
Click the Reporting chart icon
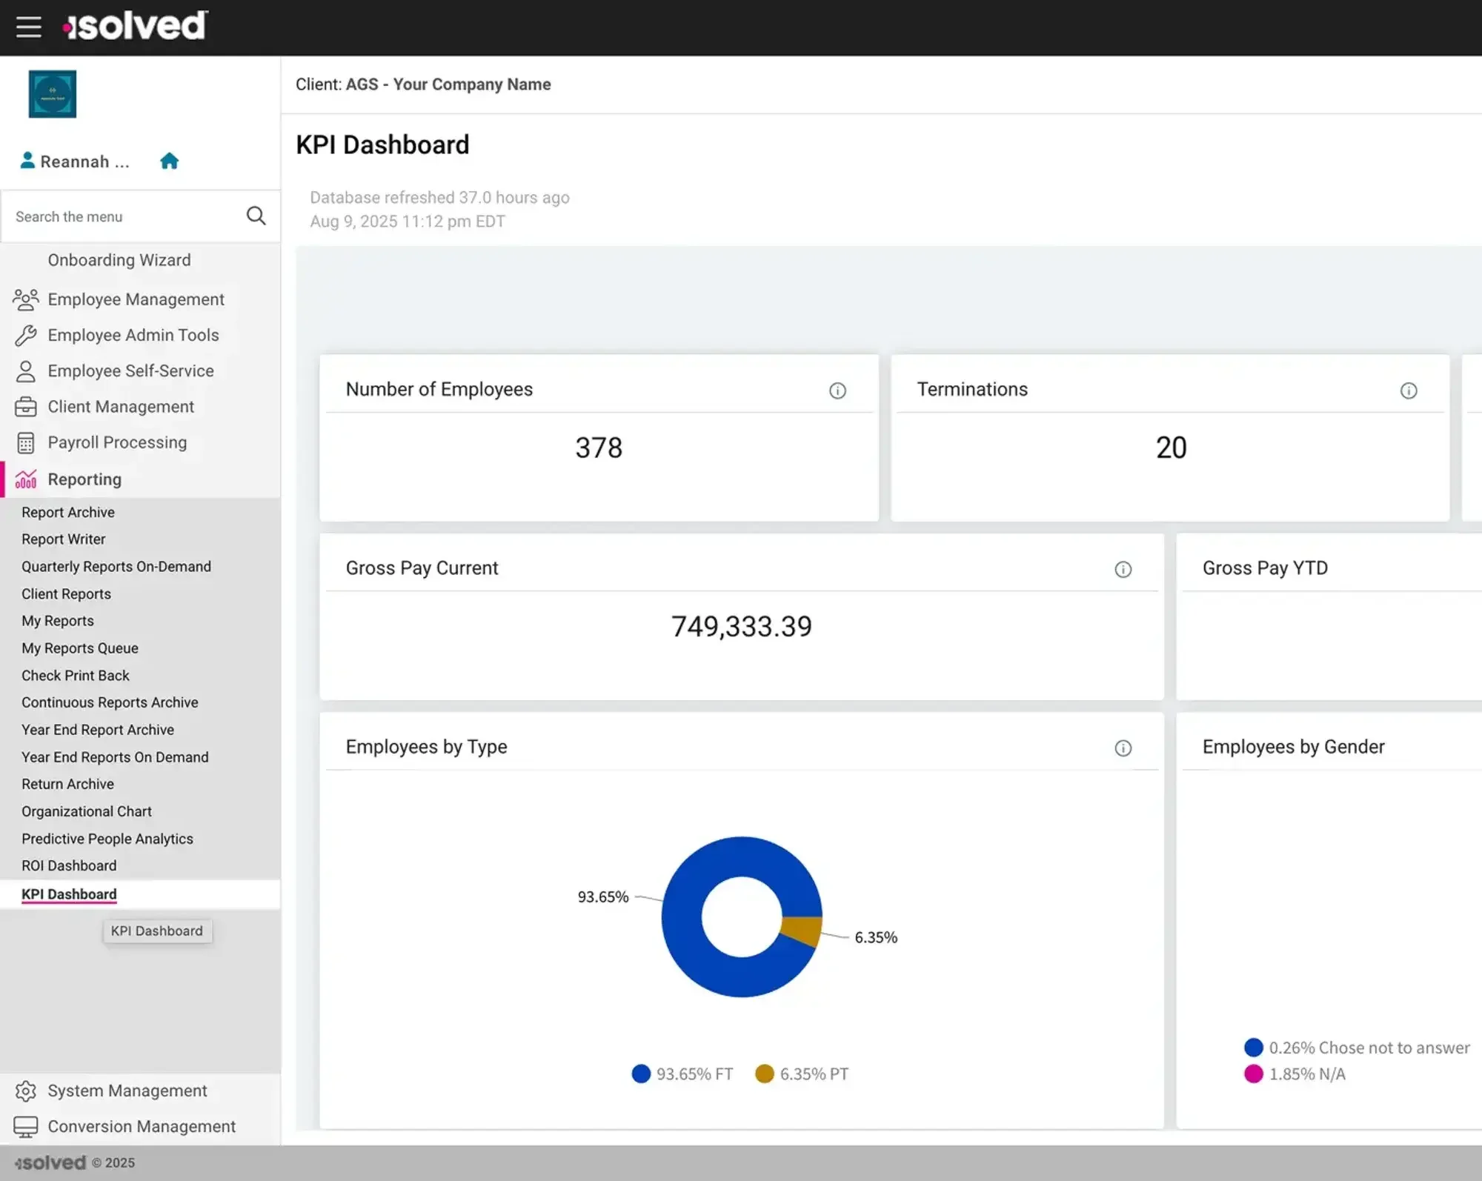[x=26, y=479]
